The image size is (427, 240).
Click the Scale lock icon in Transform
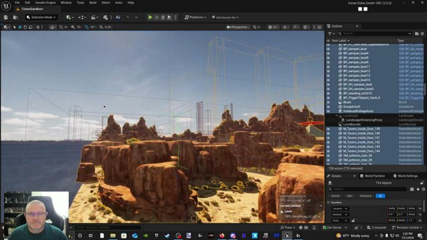tap(353, 221)
